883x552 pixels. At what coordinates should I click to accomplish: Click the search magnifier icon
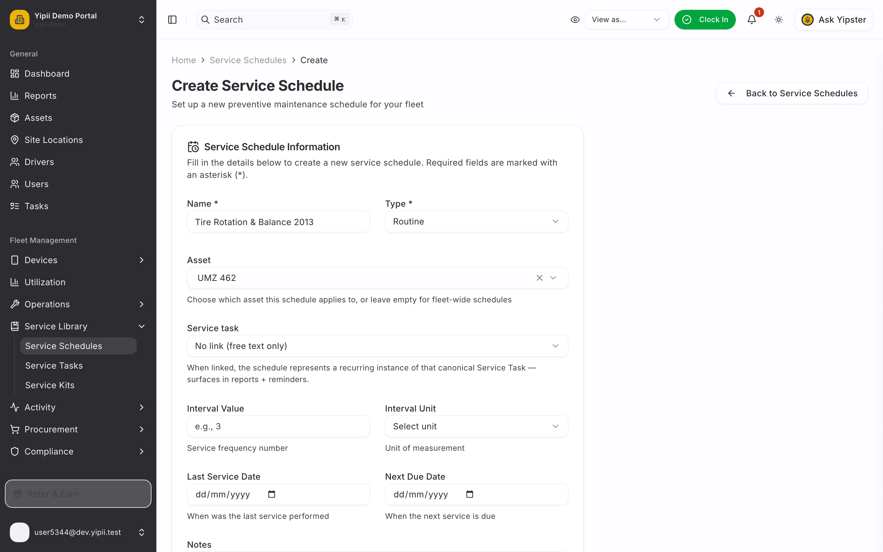(x=205, y=20)
